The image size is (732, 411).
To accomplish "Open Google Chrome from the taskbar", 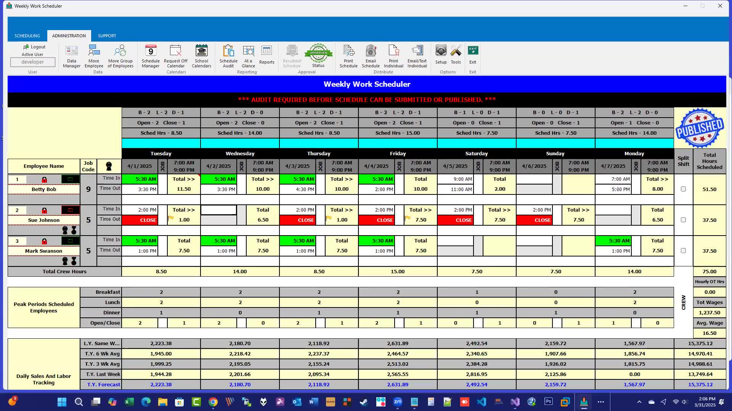I will (213, 402).
